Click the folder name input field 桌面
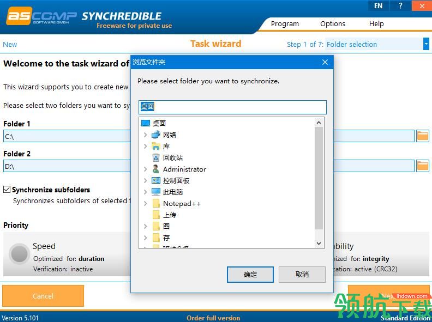The height and width of the screenshot is (322, 432). click(x=232, y=107)
